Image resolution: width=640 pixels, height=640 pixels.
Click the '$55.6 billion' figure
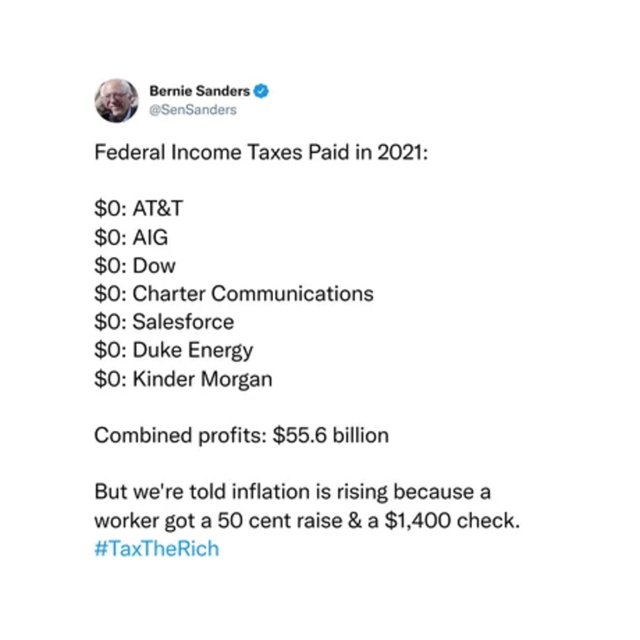pyautogui.click(x=331, y=435)
